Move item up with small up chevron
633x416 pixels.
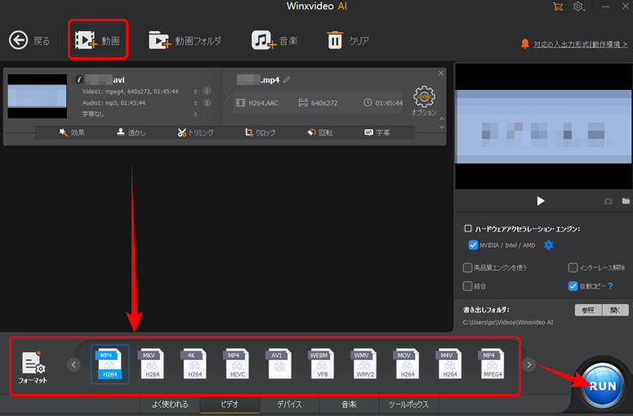pos(442,119)
